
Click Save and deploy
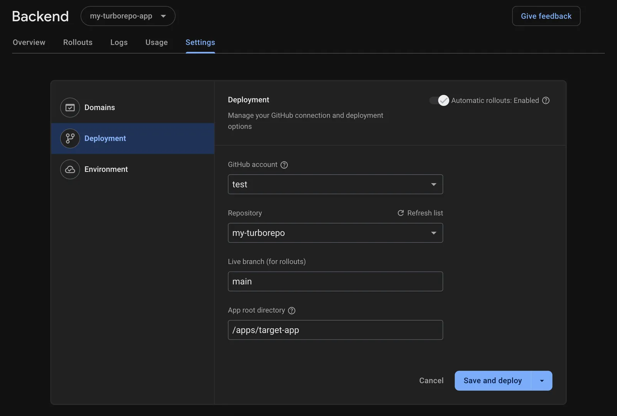pos(492,381)
